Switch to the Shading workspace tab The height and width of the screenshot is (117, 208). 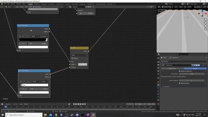[68, 4]
